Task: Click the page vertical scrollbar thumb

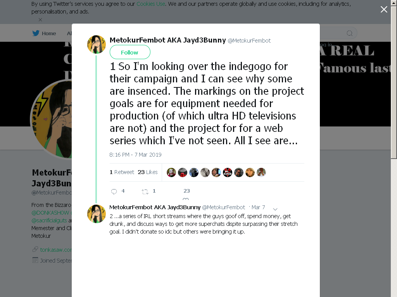Action: click(394, 80)
